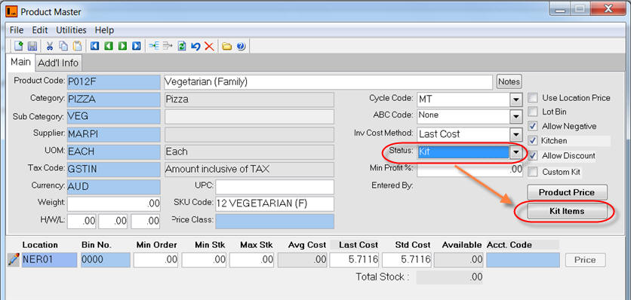The image size is (631, 300).
Task: Click the blue Undo arrow icon
Action: coord(195,46)
